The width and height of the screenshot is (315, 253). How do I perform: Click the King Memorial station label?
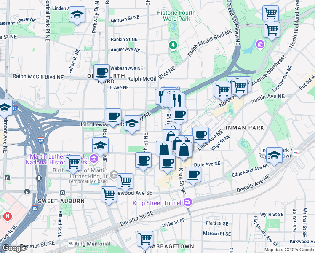[x=92, y=244]
